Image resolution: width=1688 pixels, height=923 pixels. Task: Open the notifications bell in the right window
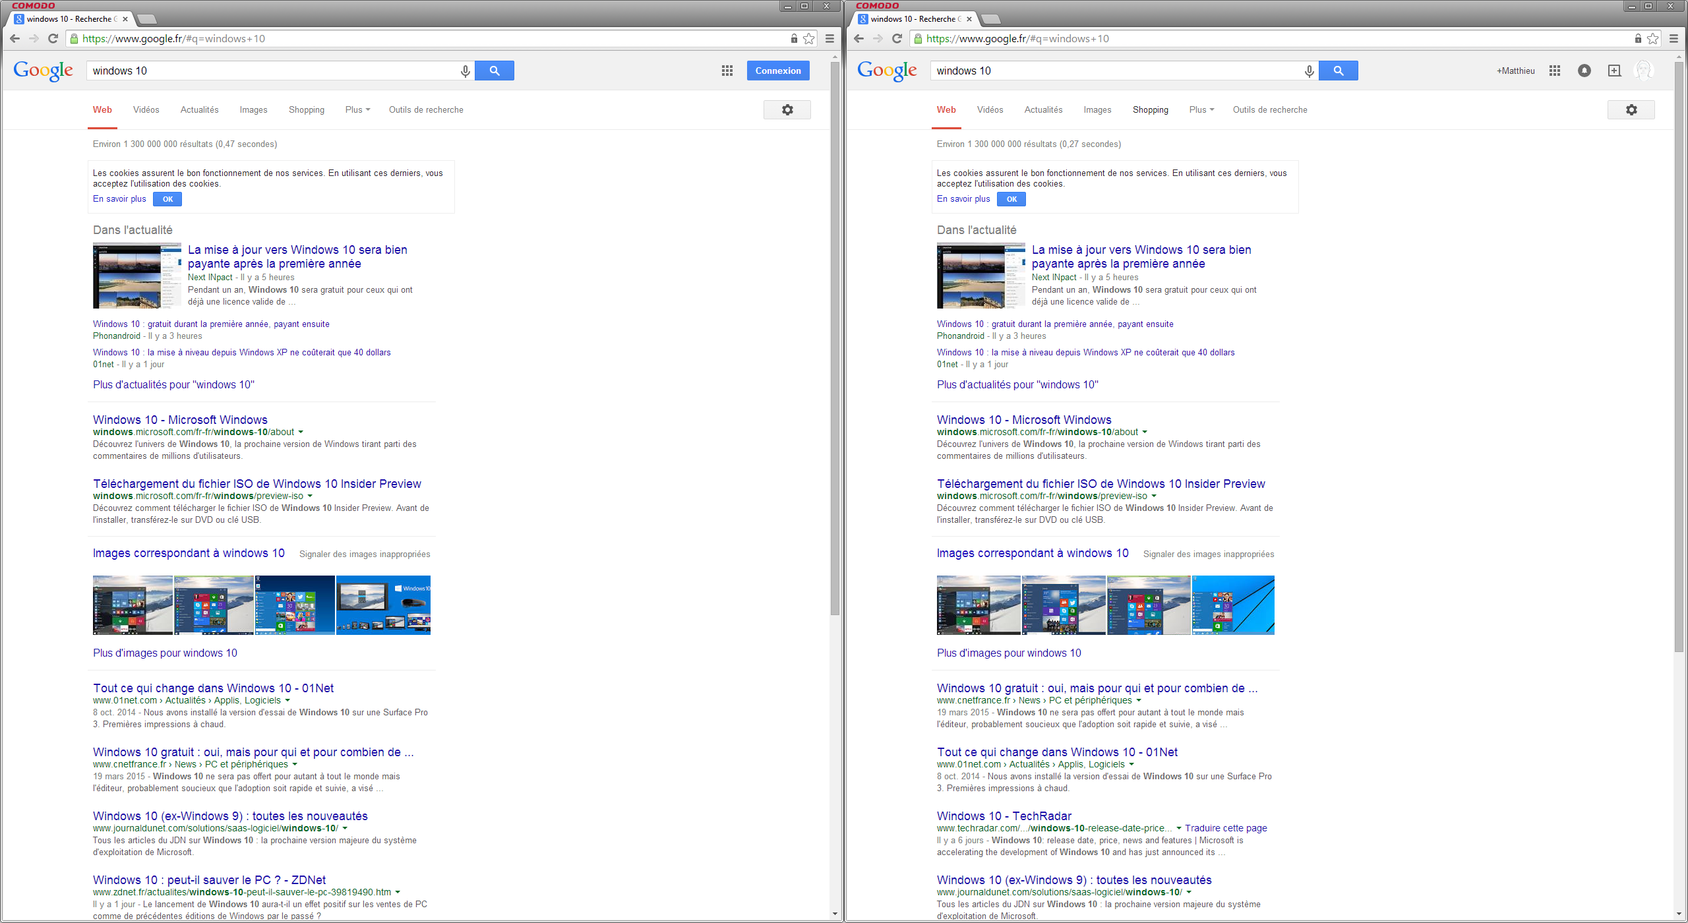tap(1584, 71)
